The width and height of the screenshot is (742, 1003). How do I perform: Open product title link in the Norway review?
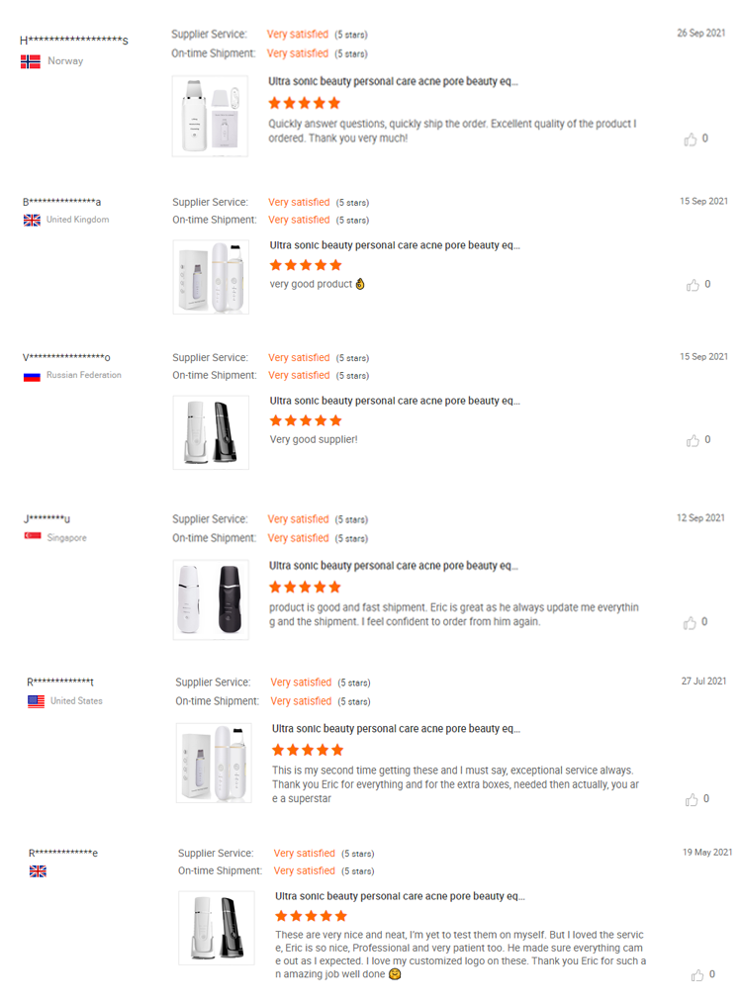pyautogui.click(x=393, y=82)
